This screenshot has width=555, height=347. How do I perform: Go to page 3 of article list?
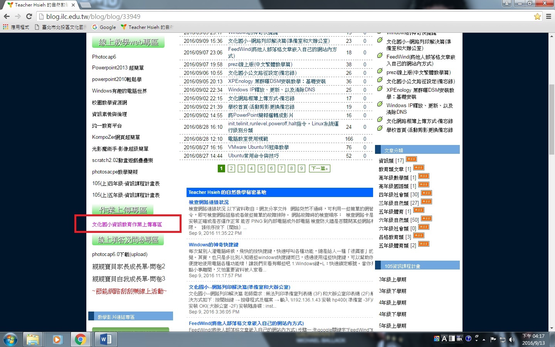(241, 168)
